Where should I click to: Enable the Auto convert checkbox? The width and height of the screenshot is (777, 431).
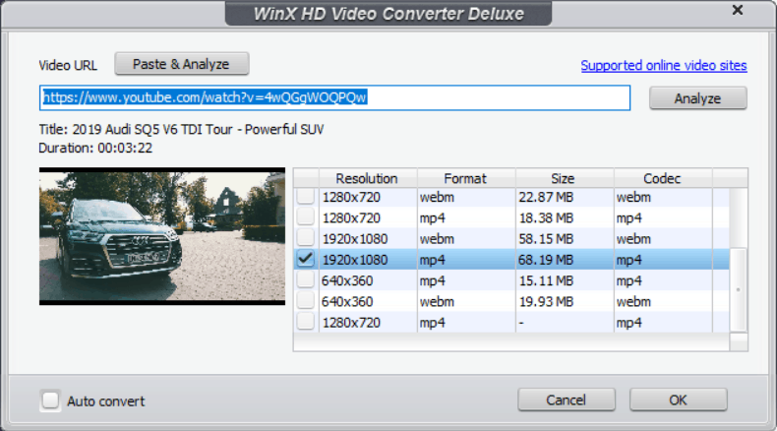[x=50, y=400]
